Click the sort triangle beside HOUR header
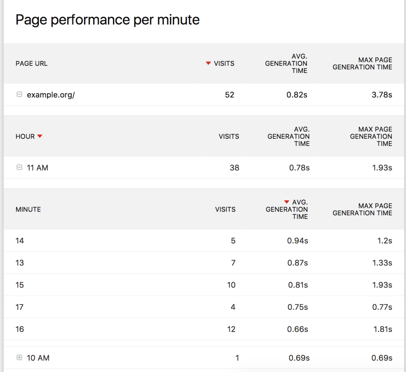This screenshot has width=406, height=372. click(40, 136)
